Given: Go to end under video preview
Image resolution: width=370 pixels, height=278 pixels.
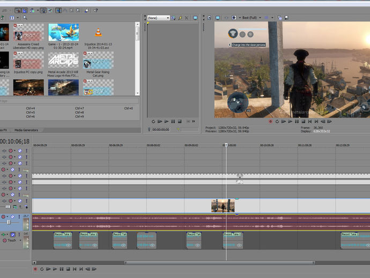Looking at the screenshot, I should (x=316, y=121).
